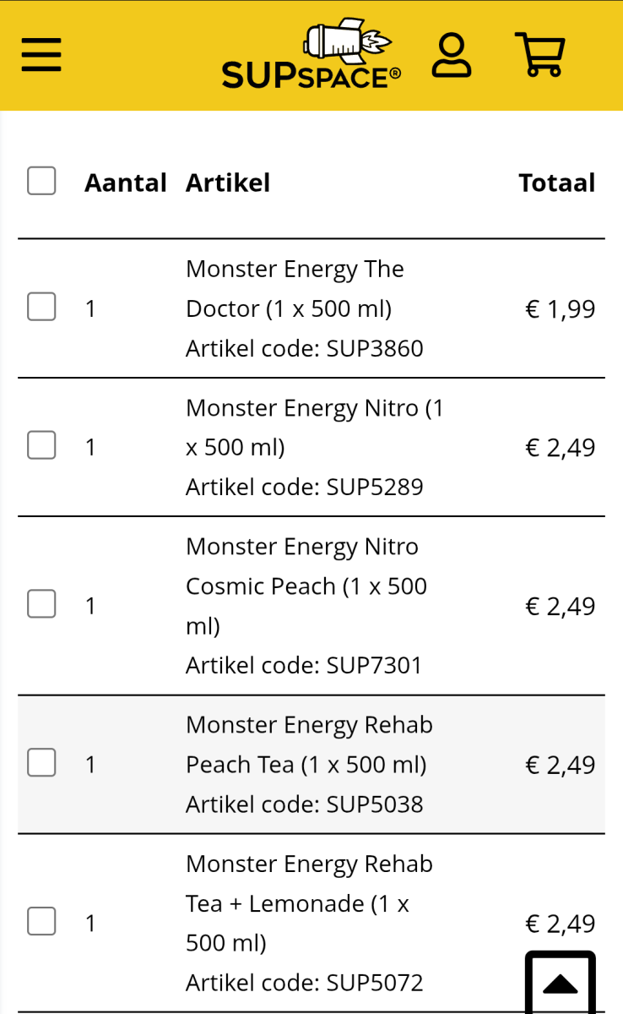Check the Monster Energy The Doctor checkbox
The image size is (623, 1014).
click(41, 307)
